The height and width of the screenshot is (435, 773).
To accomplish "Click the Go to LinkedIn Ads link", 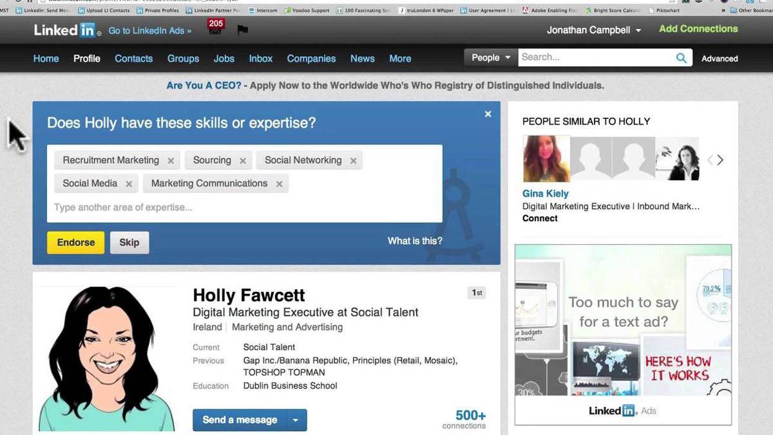I will (x=151, y=30).
